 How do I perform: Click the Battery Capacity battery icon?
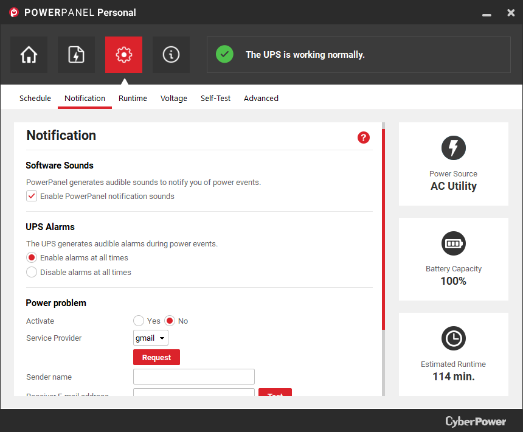tap(453, 243)
